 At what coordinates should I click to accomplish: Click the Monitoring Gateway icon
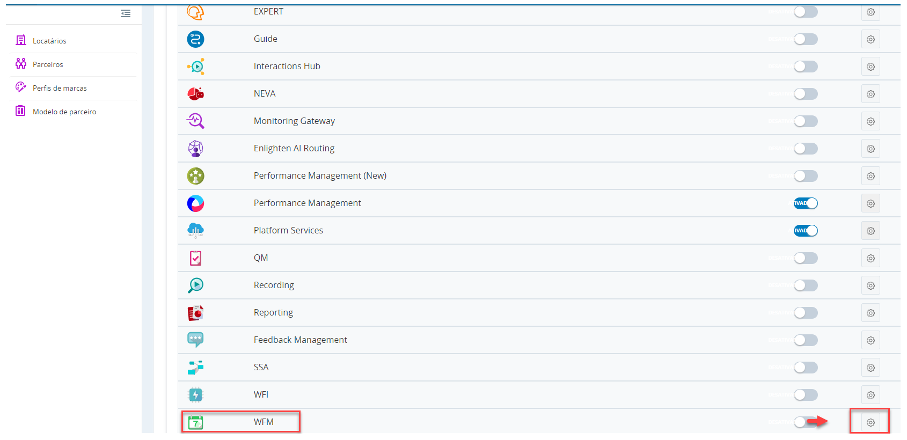(195, 121)
